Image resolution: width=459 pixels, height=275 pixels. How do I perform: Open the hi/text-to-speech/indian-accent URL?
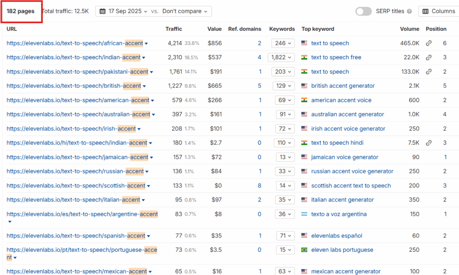(77, 143)
